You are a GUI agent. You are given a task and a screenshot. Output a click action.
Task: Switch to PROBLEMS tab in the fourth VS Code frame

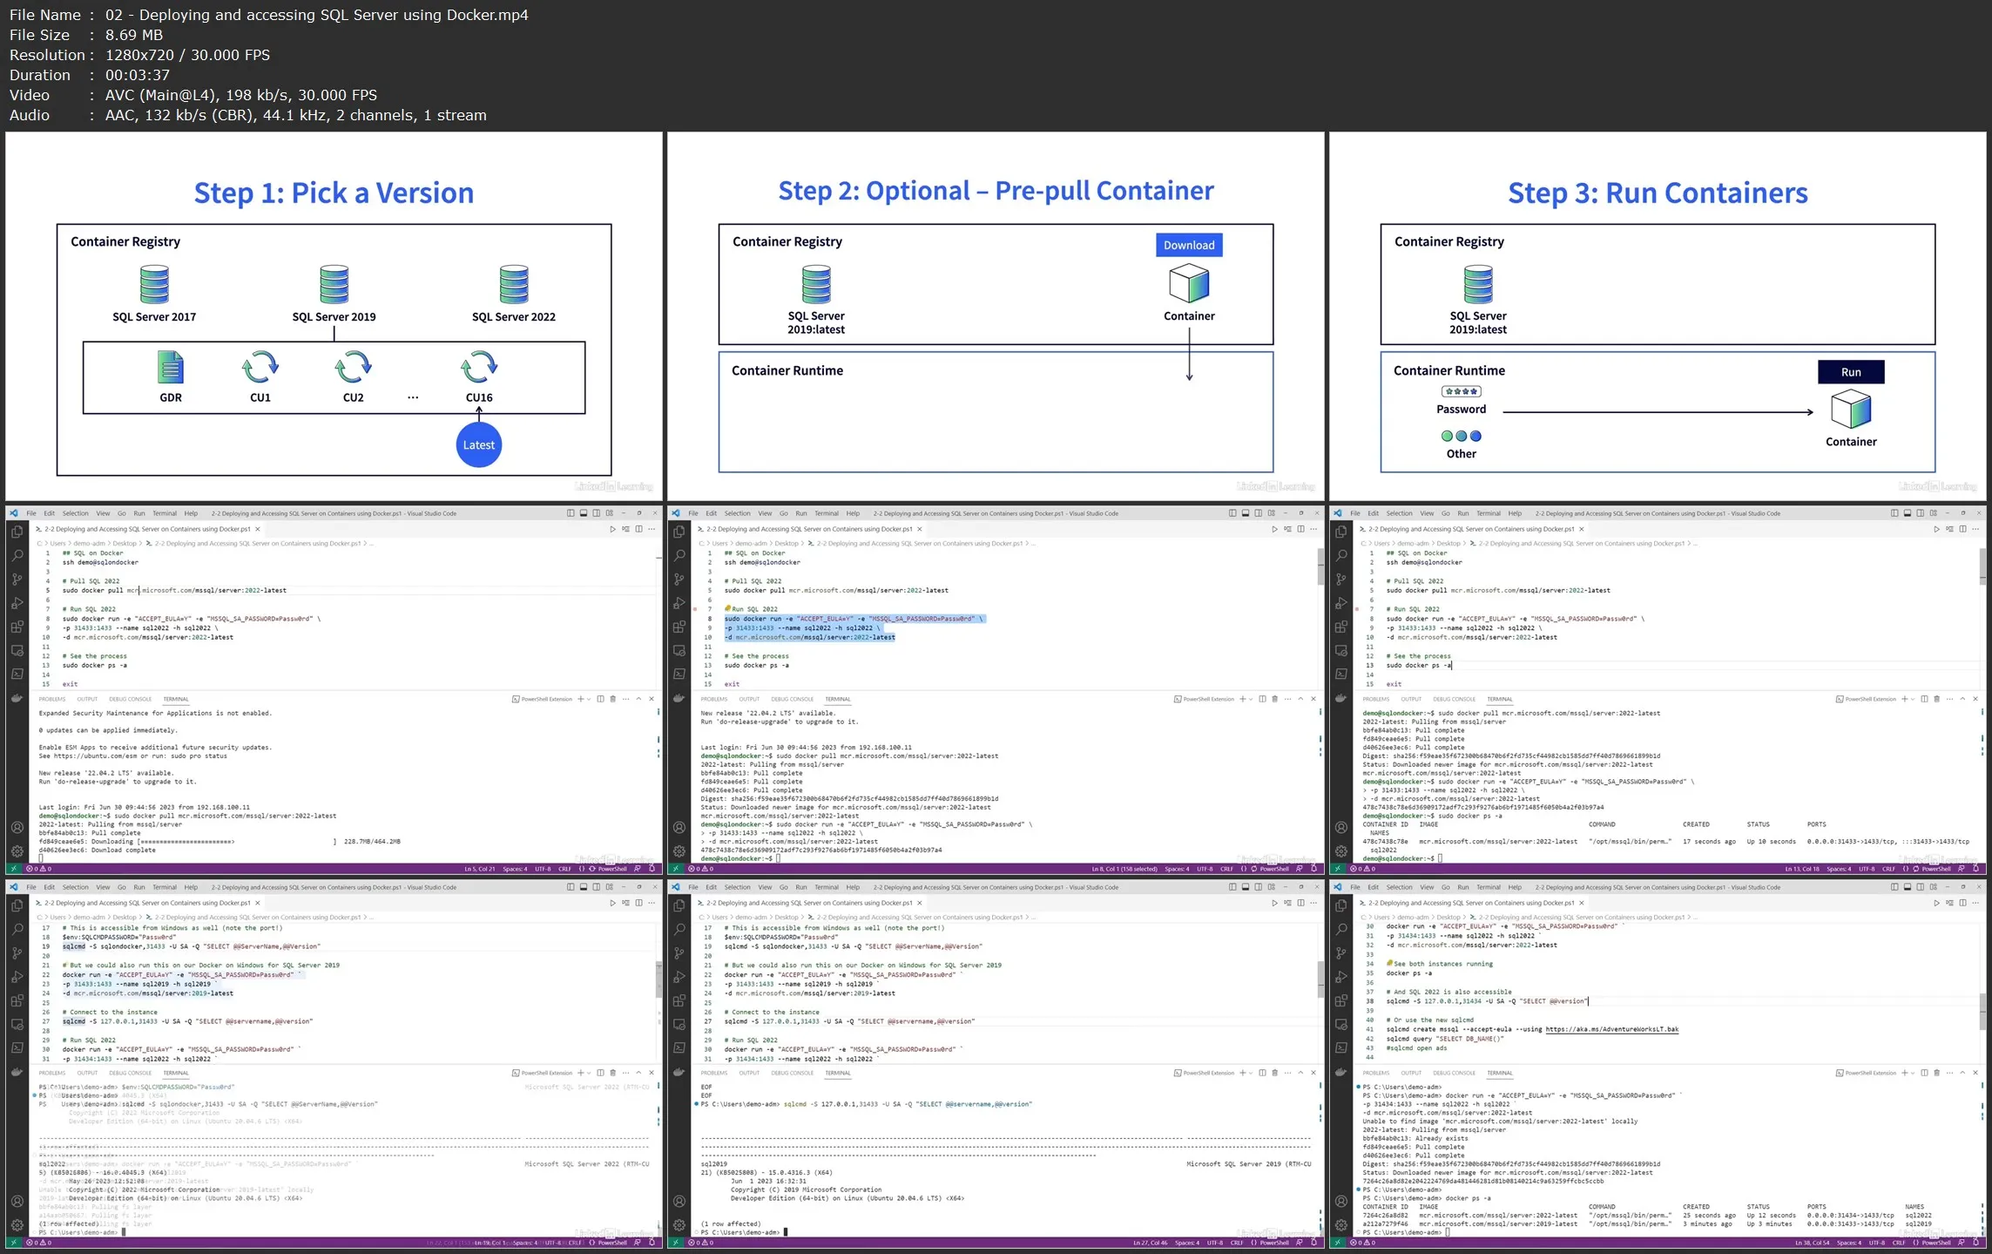point(52,1073)
